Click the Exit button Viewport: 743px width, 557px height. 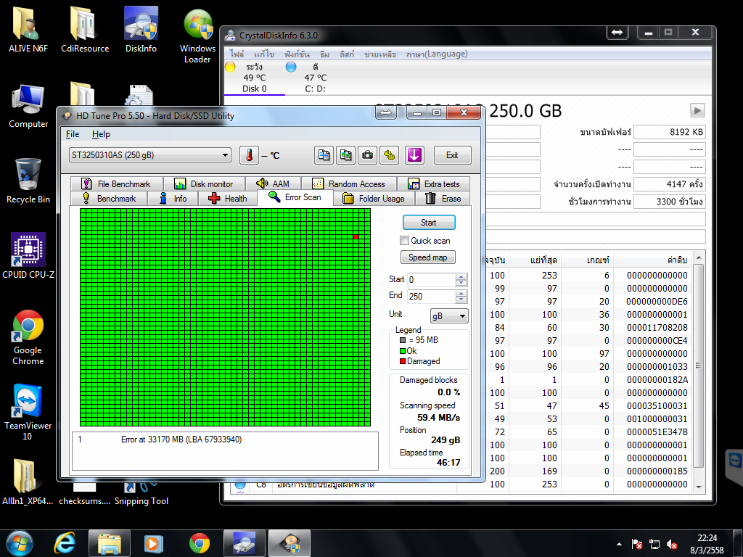point(453,155)
